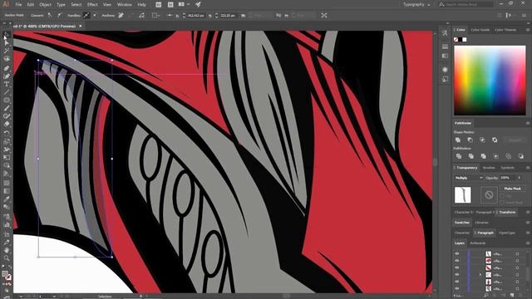Open the Typography workspace switcher
The width and height of the screenshot is (532, 299).
(x=416, y=5)
